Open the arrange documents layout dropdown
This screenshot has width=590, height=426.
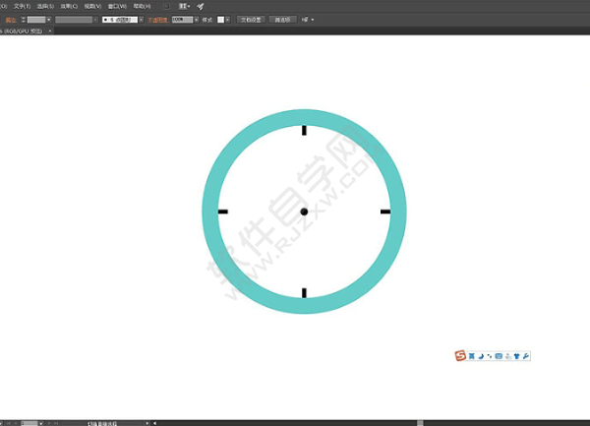pyautogui.click(x=184, y=7)
